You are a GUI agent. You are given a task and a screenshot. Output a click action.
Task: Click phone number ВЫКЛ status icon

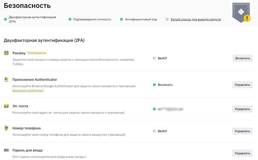[x=154, y=131]
